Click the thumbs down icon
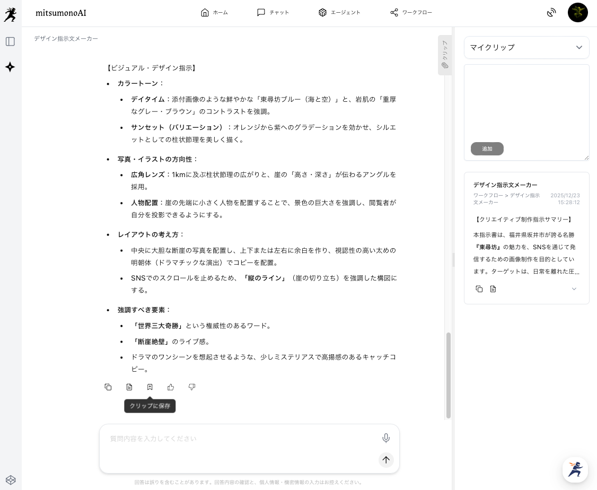Viewport: 597px width, 490px height. click(192, 387)
